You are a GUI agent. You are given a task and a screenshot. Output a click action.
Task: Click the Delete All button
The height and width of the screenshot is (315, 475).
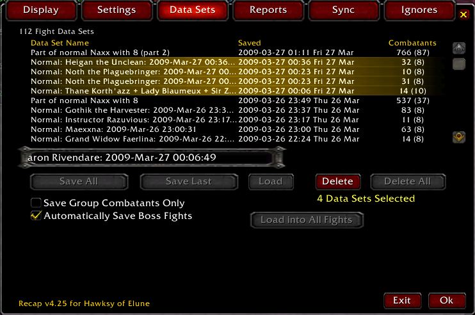(408, 181)
